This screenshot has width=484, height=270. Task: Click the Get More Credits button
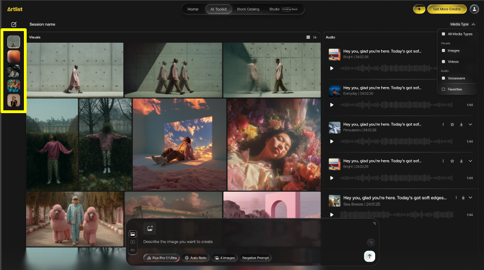click(447, 9)
